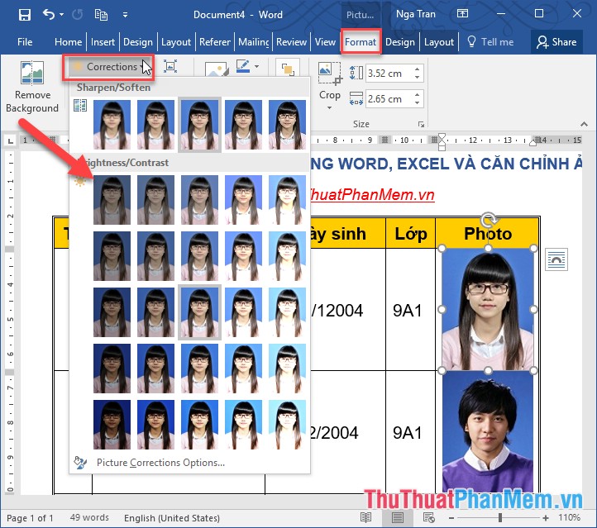Viewport: 597px width, 528px height.
Task: Switch to Read Mode view
Action: pos(366,518)
